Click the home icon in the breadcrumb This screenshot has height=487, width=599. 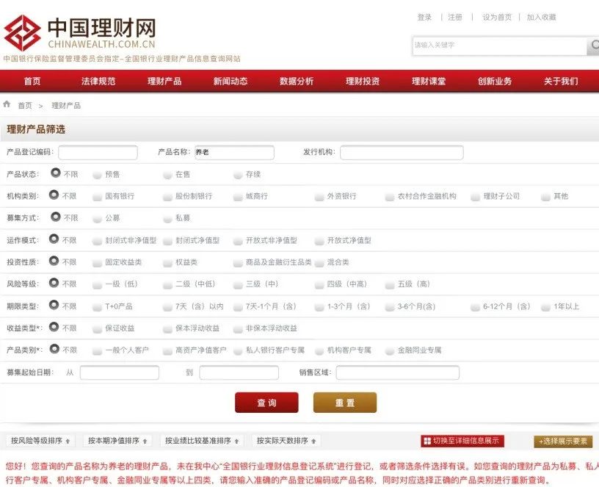pyautogui.click(x=7, y=105)
